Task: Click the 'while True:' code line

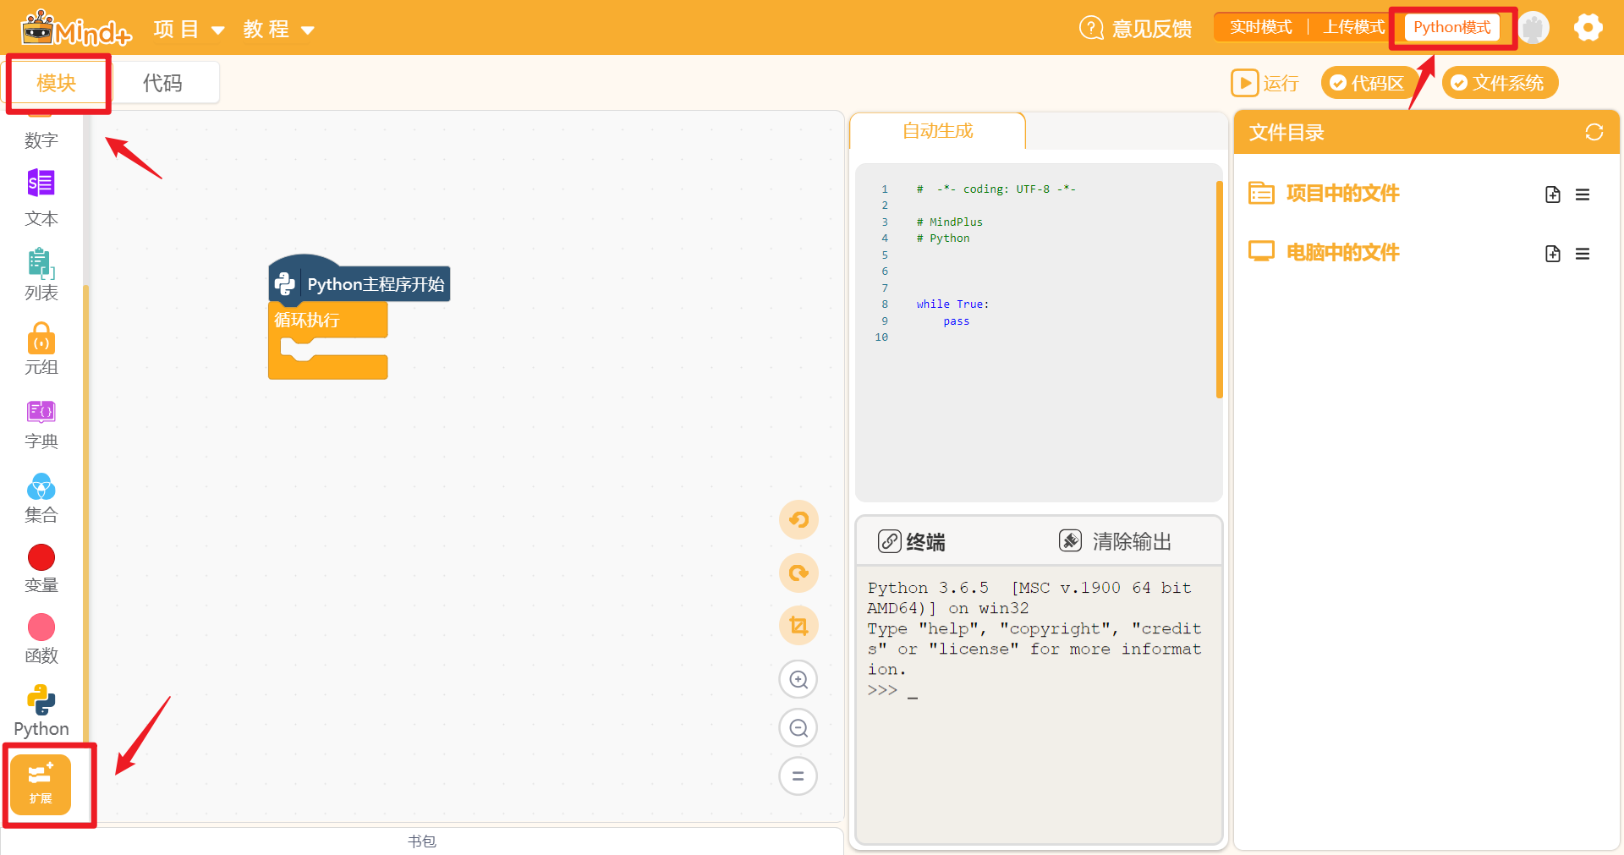Action: [952, 304]
